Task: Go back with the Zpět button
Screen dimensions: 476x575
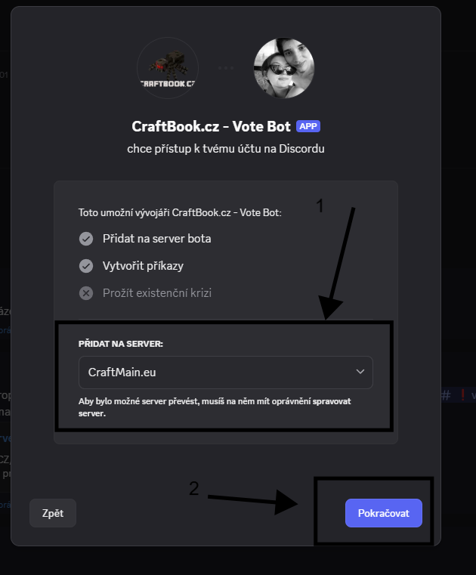Action: (53, 513)
